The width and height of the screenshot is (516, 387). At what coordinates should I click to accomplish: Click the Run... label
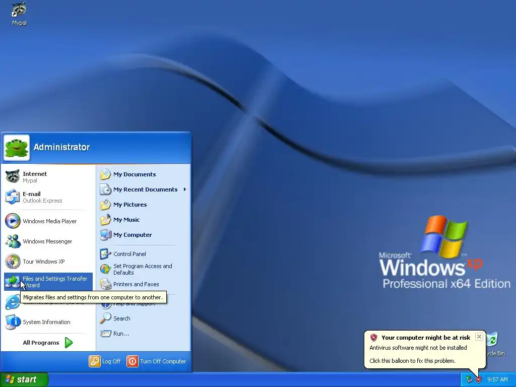(x=121, y=334)
